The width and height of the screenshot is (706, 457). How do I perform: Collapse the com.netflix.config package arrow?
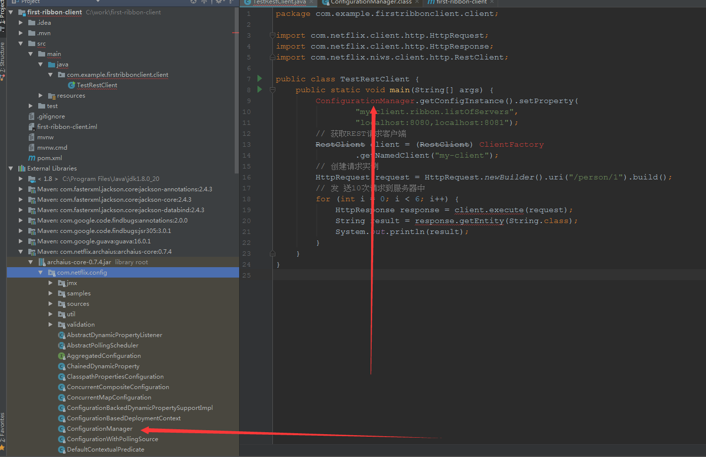[x=41, y=273]
